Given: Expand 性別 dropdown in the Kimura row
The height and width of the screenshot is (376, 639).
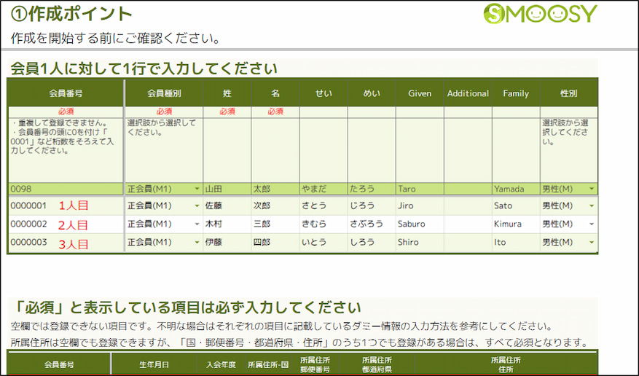Looking at the screenshot, I should pyautogui.click(x=591, y=224).
